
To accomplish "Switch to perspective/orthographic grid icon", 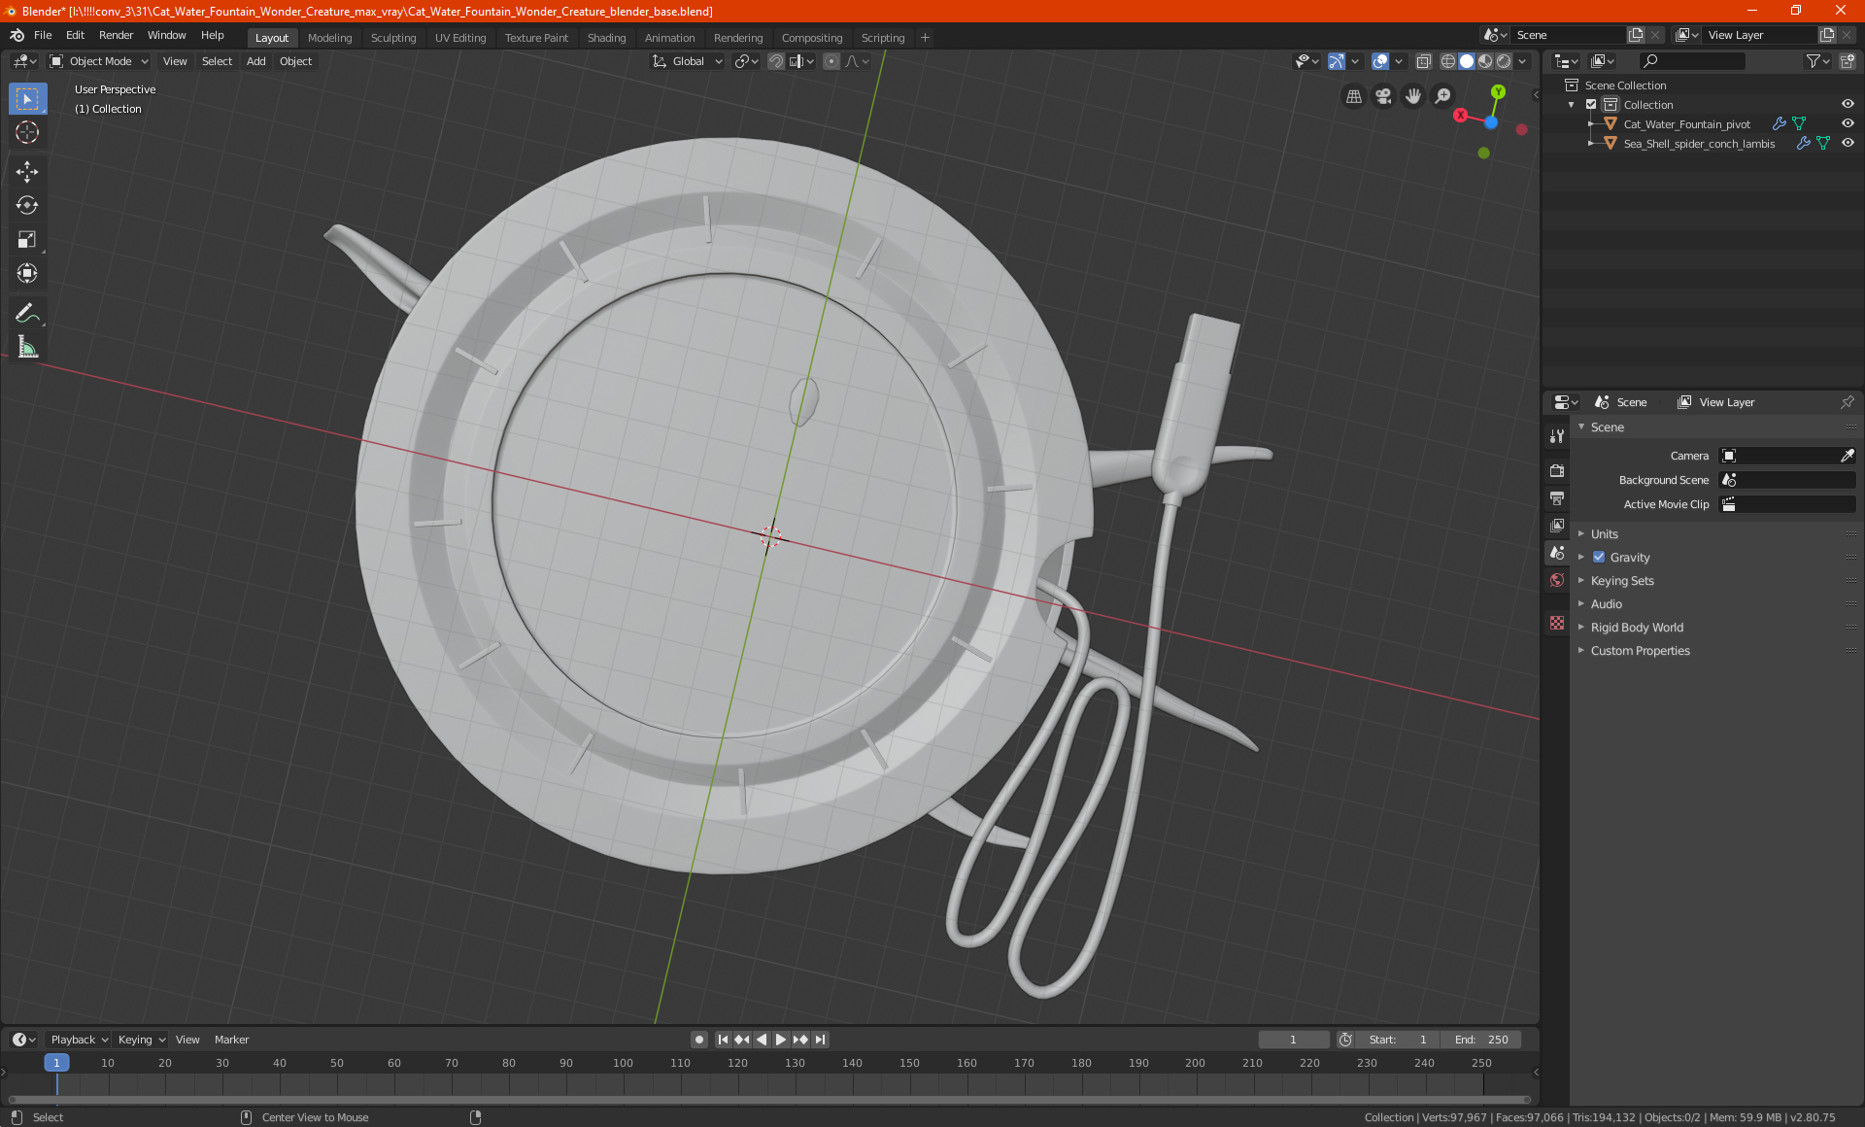I will [x=1353, y=96].
